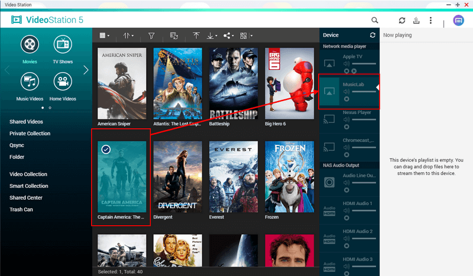Select the Frozen poster thumbnail

[x=289, y=177]
